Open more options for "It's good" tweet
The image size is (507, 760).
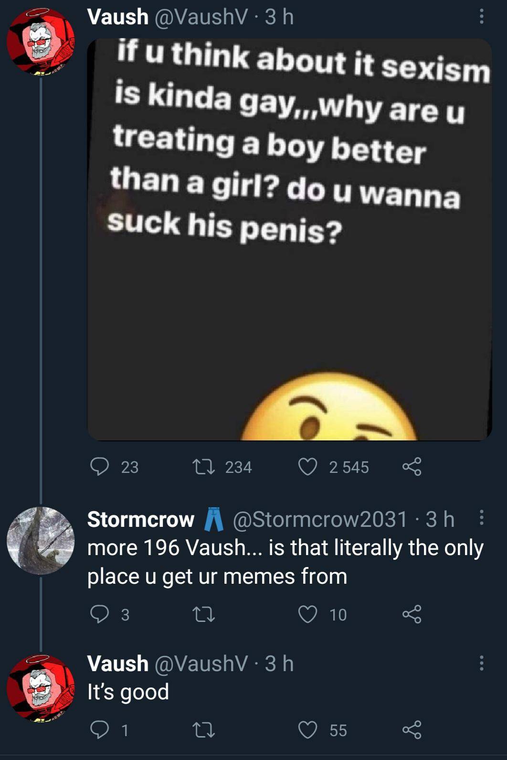pos(481,663)
